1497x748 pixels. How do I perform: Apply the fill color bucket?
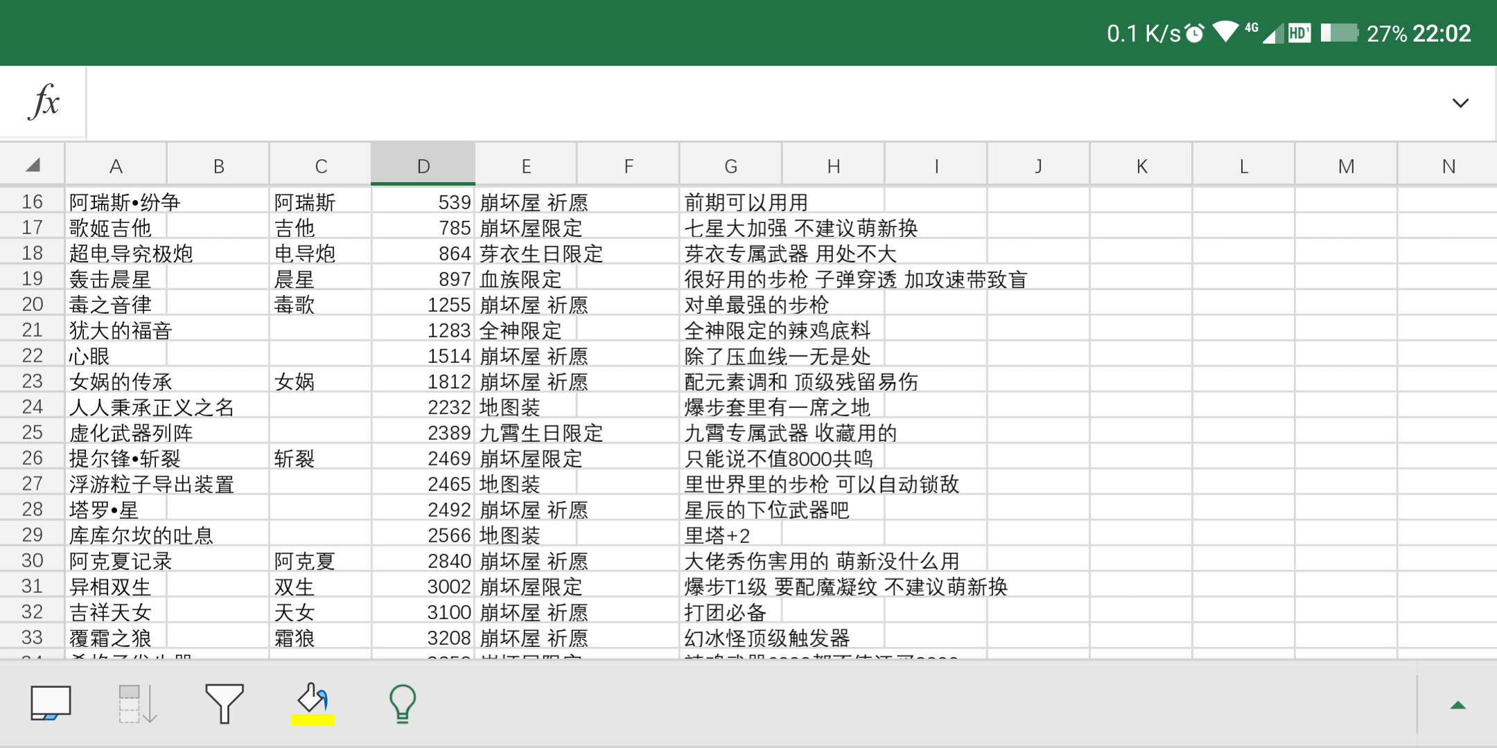[313, 697]
